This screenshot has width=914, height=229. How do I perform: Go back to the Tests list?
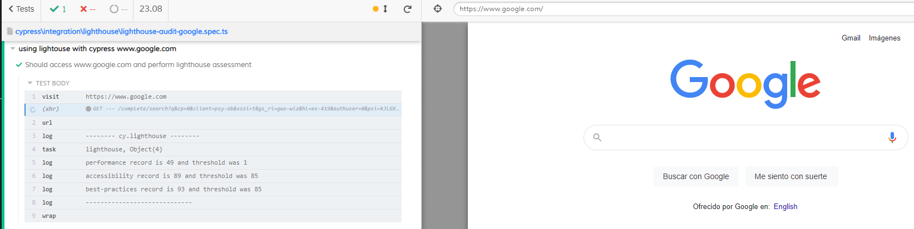click(x=21, y=9)
